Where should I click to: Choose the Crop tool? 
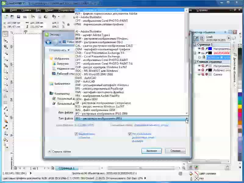pyautogui.click(x=5, y=47)
